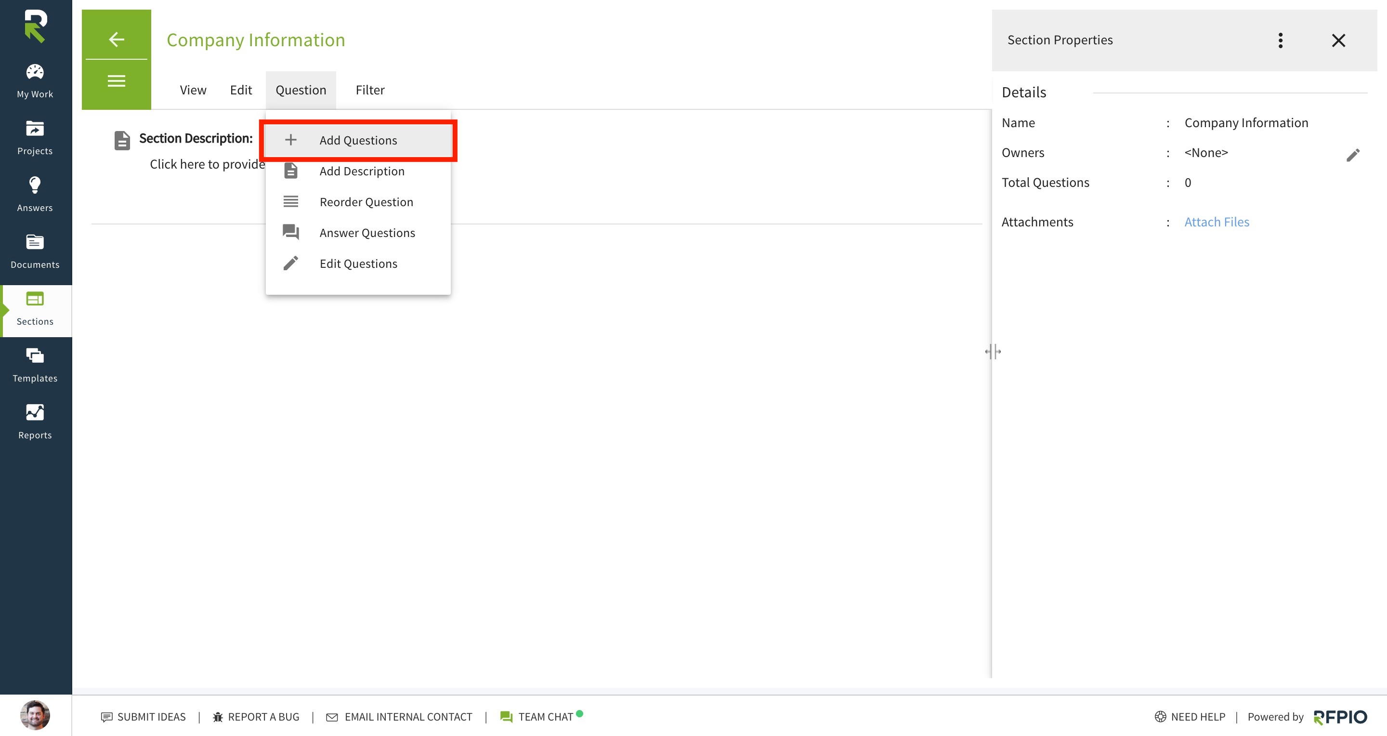Close the Section Properties panel
Viewport: 1387px width, 736px height.
point(1338,40)
